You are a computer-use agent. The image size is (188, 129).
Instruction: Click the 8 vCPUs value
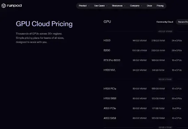coord(177,109)
